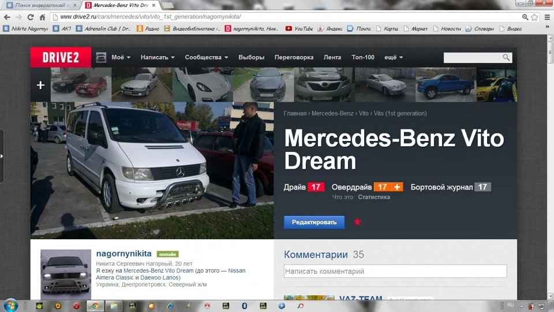
Task: Switch to Поиск видеозаписей tab
Action: pos(42,5)
